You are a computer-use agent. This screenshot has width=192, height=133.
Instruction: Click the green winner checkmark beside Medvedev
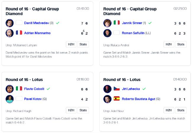tap(58, 23)
